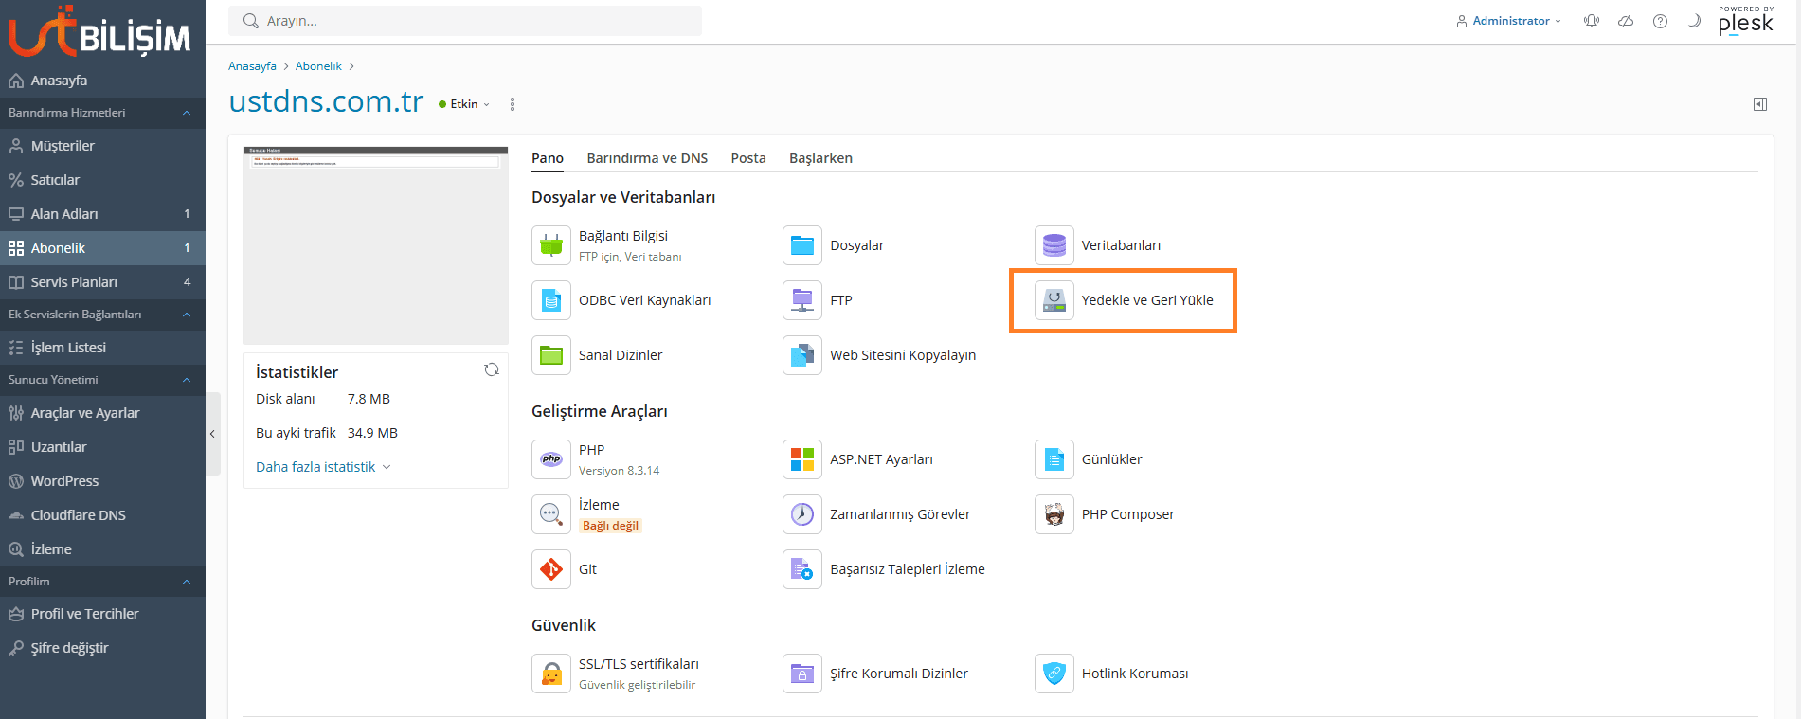Switch to the Posta tab

747,158
